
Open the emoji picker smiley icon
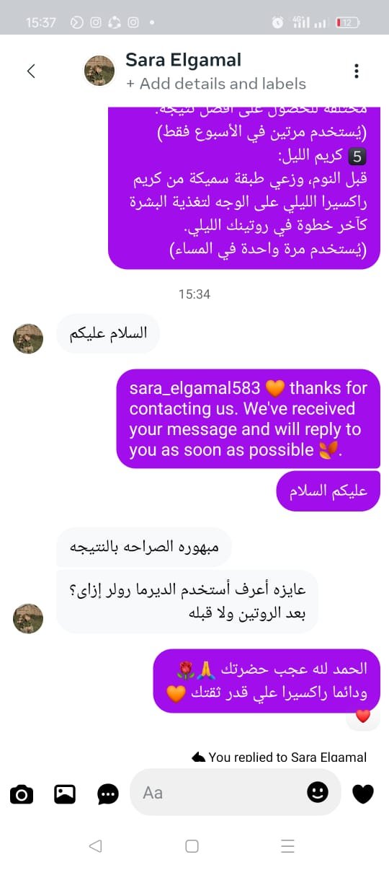[318, 792]
